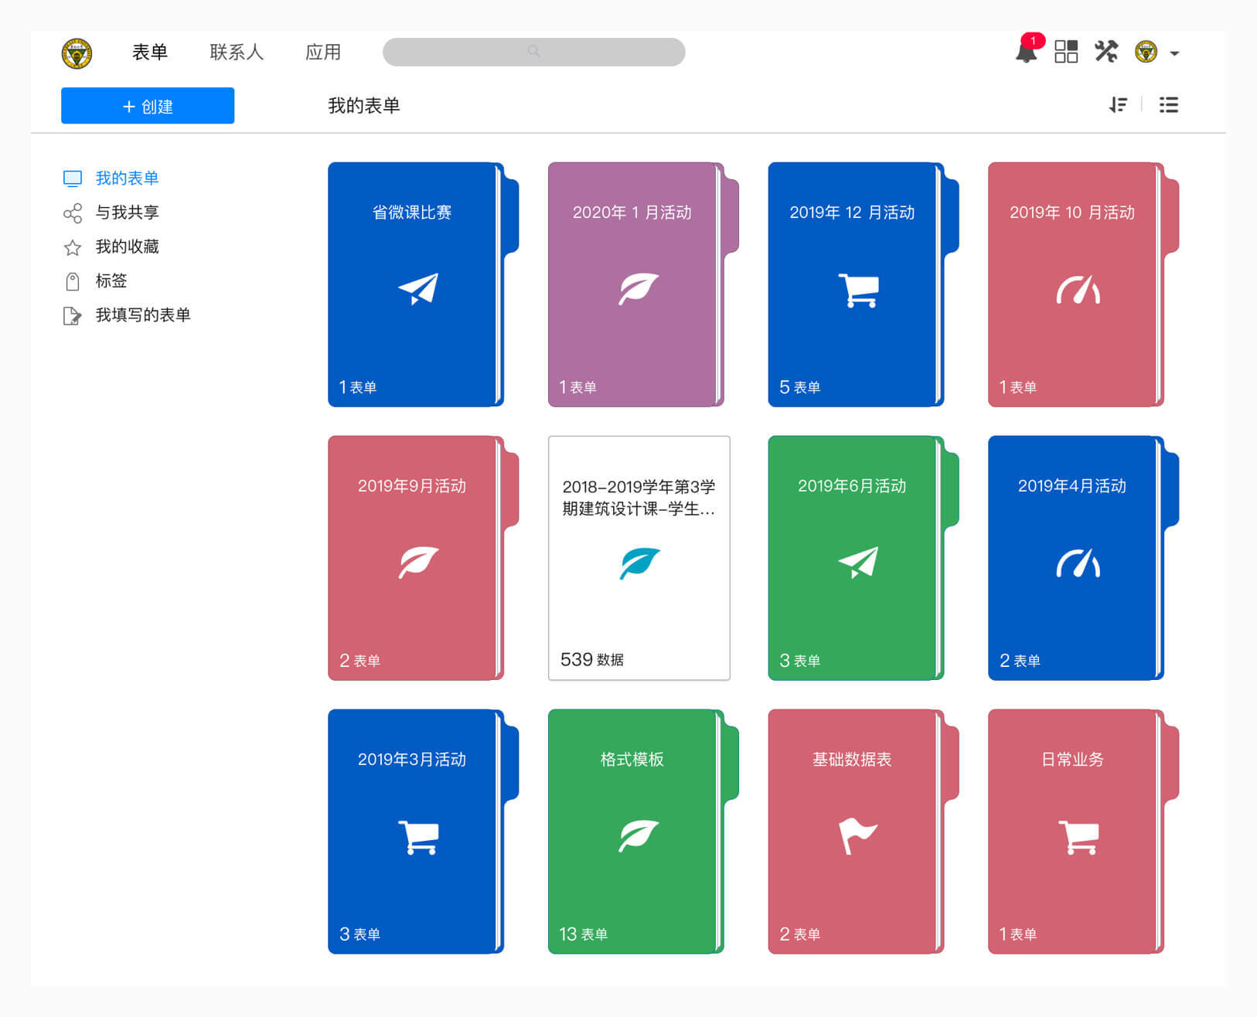Click the paper plane icon on 省微课比赛 folder

click(418, 288)
